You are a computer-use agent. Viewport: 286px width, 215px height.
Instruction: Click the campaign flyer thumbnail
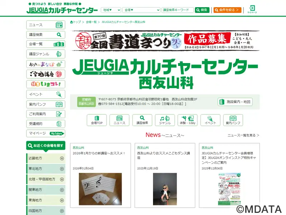click(229, 189)
